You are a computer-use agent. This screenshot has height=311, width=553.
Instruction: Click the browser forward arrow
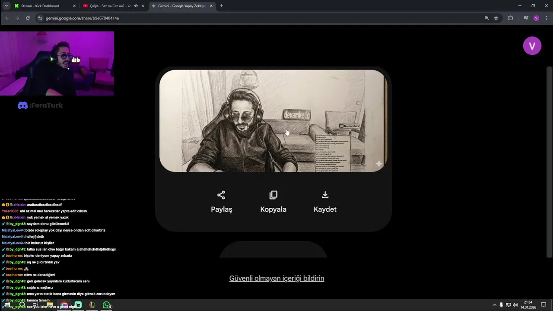tap(17, 18)
